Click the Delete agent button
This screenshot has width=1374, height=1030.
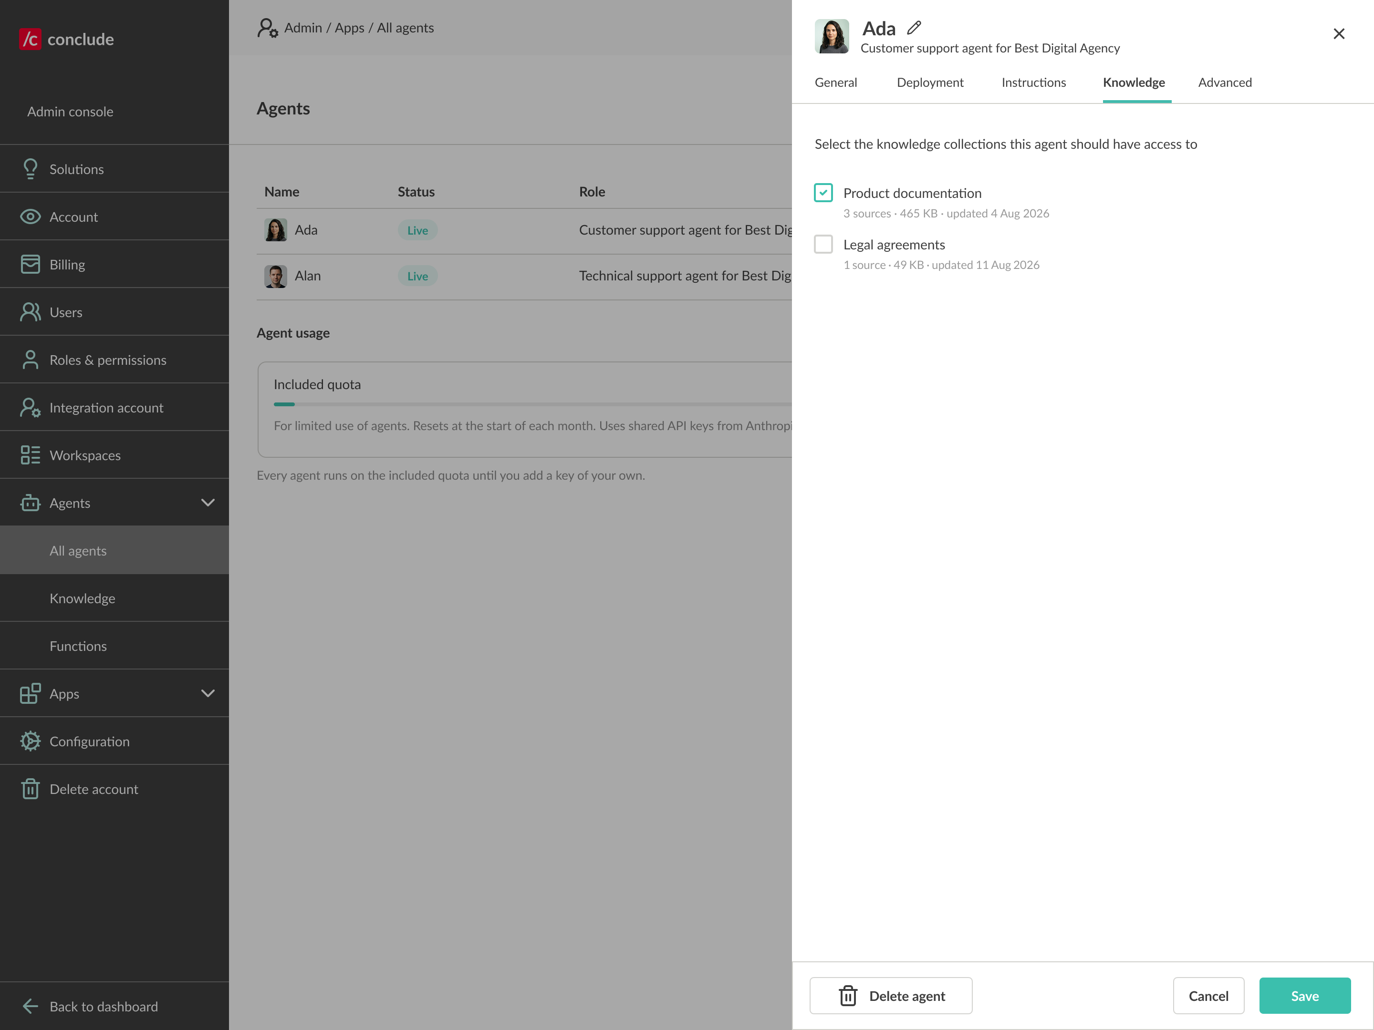[x=891, y=996]
